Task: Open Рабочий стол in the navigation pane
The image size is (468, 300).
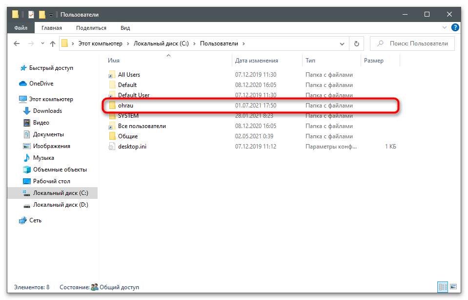Action: click(x=51, y=181)
